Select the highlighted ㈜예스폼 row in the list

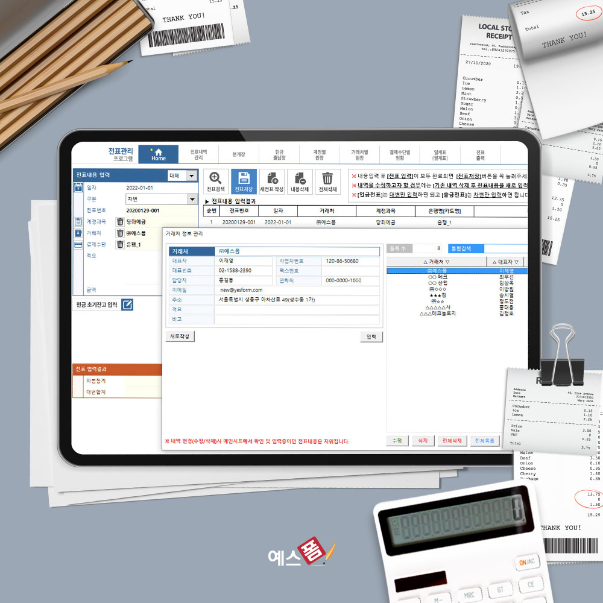point(457,271)
